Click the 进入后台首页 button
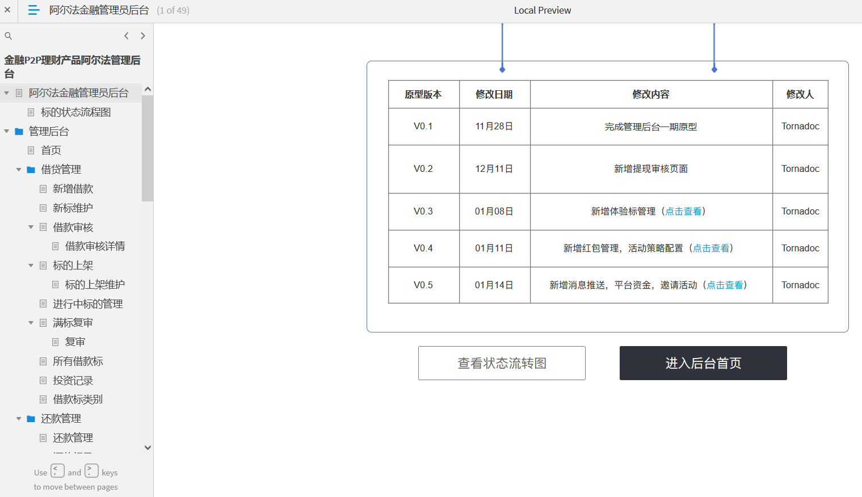Viewport: 862px width, 497px height. pyautogui.click(x=703, y=363)
